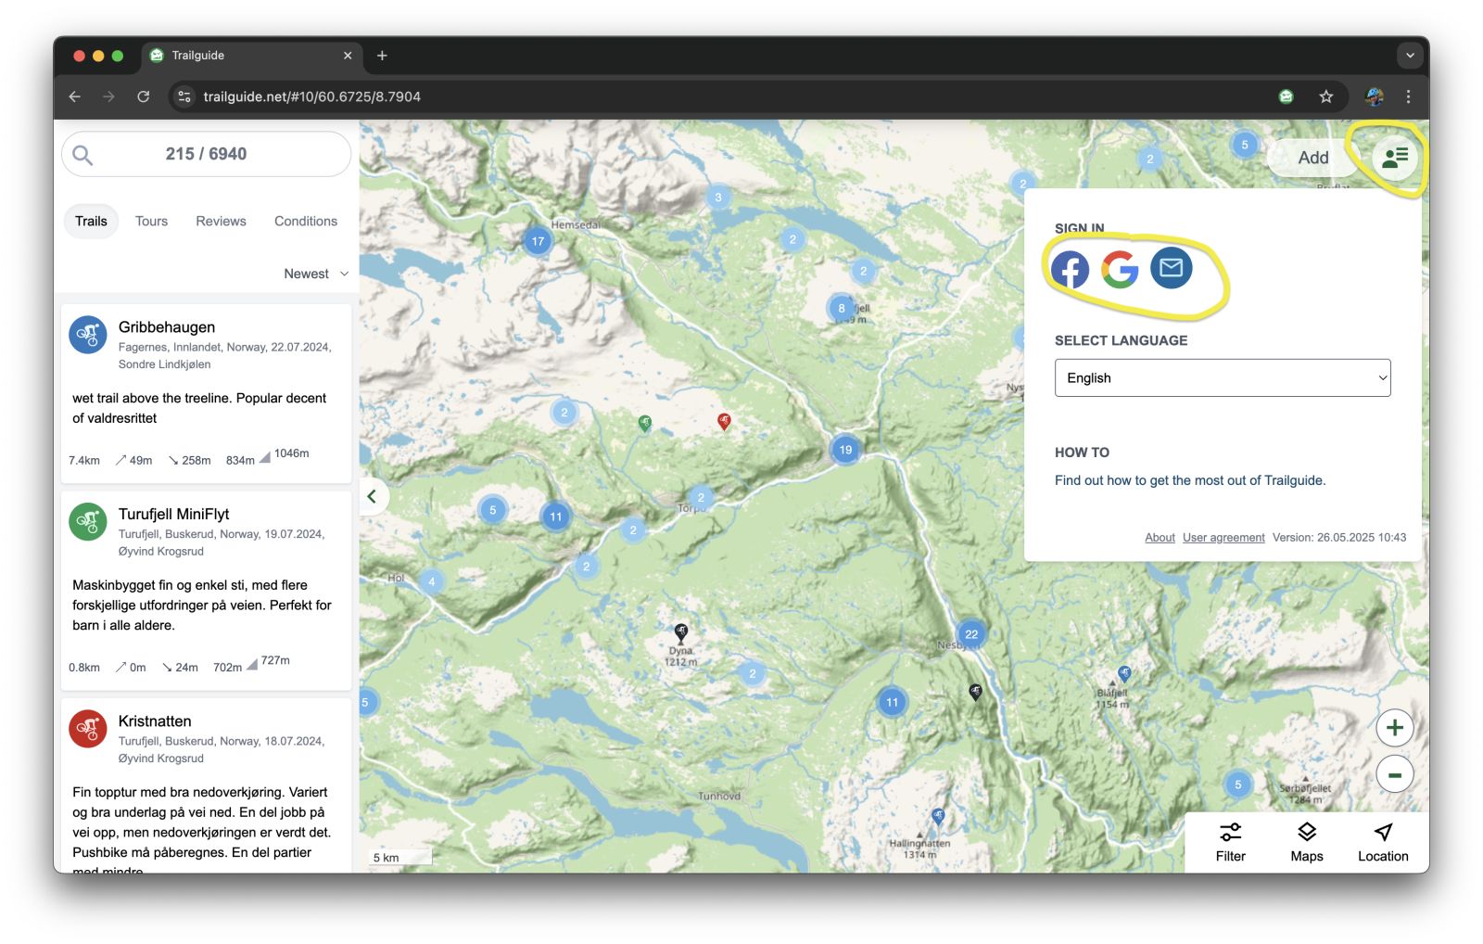Open the Select Language dropdown
The height and width of the screenshot is (944, 1483).
[1222, 377]
